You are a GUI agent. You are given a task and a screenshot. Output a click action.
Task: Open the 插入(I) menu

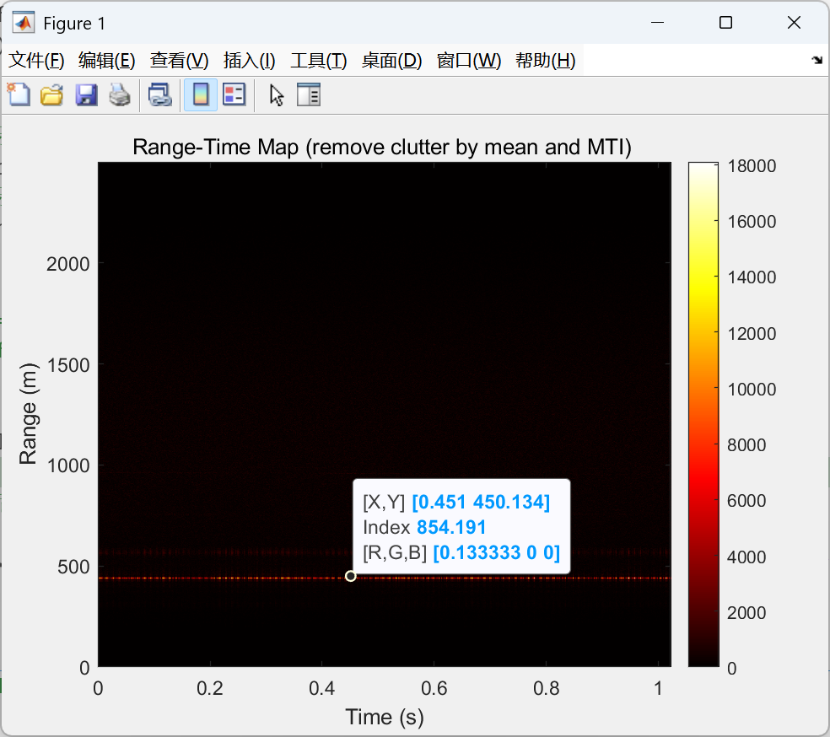click(x=249, y=61)
